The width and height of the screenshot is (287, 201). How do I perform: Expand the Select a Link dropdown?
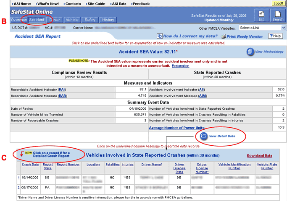tap(283, 28)
